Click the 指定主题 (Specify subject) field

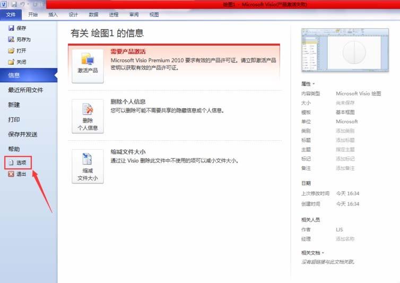point(345,149)
